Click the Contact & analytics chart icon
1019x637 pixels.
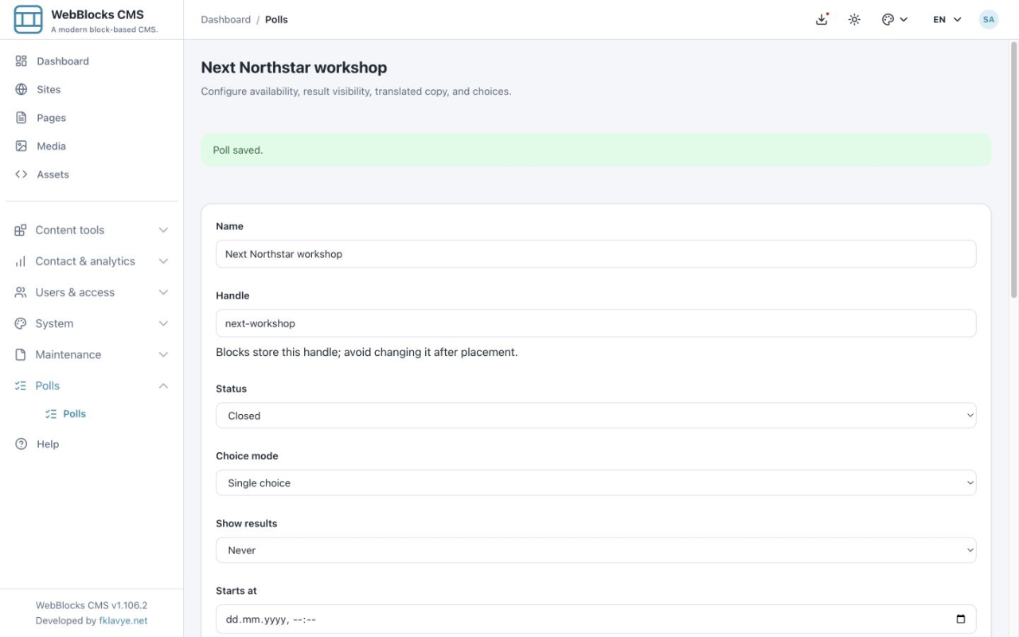pyautogui.click(x=21, y=261)
